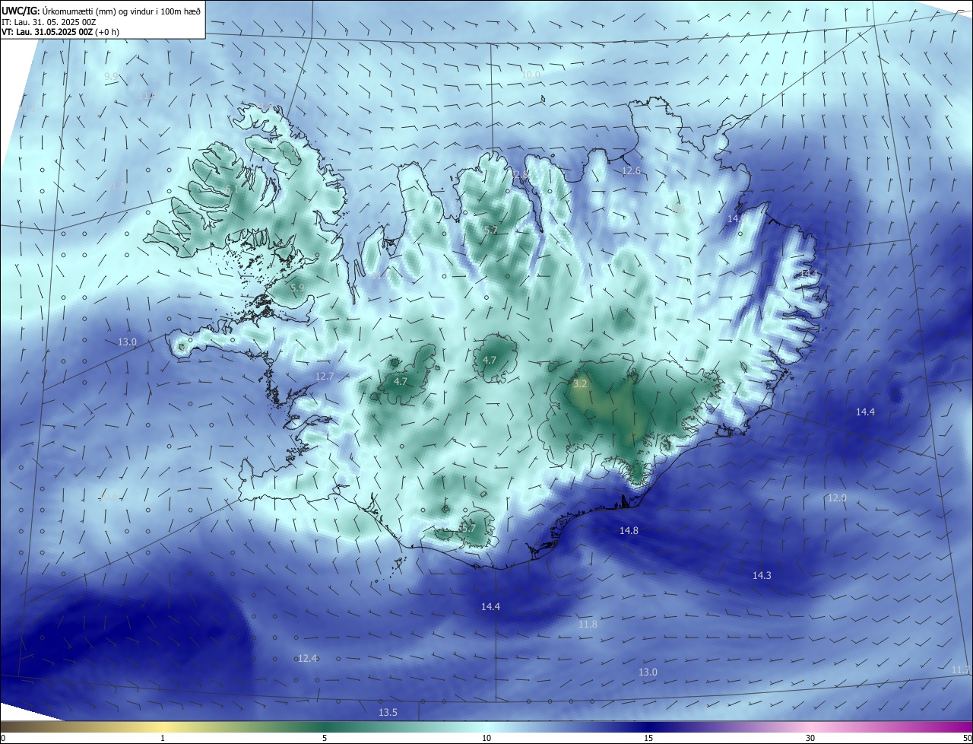Click the 6.1 value on the Westfjords
The width and height of the screenshot is (973, 744).
[232, 189]
